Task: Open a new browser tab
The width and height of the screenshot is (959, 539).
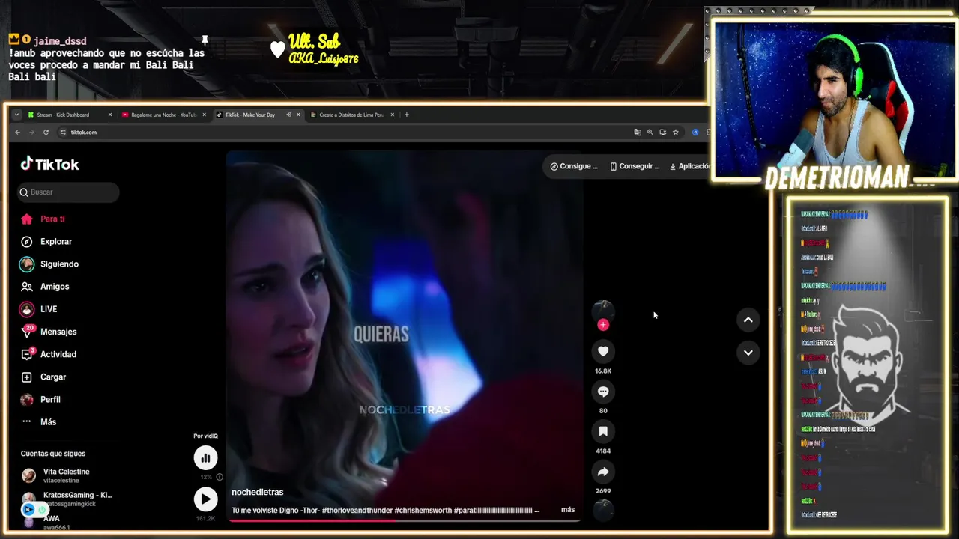Action: pyautogui.click(x=407, y=115)
